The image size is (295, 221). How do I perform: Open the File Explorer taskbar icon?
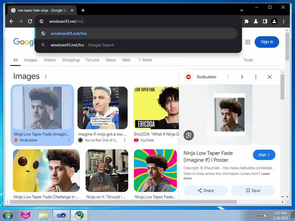[44, 215]
